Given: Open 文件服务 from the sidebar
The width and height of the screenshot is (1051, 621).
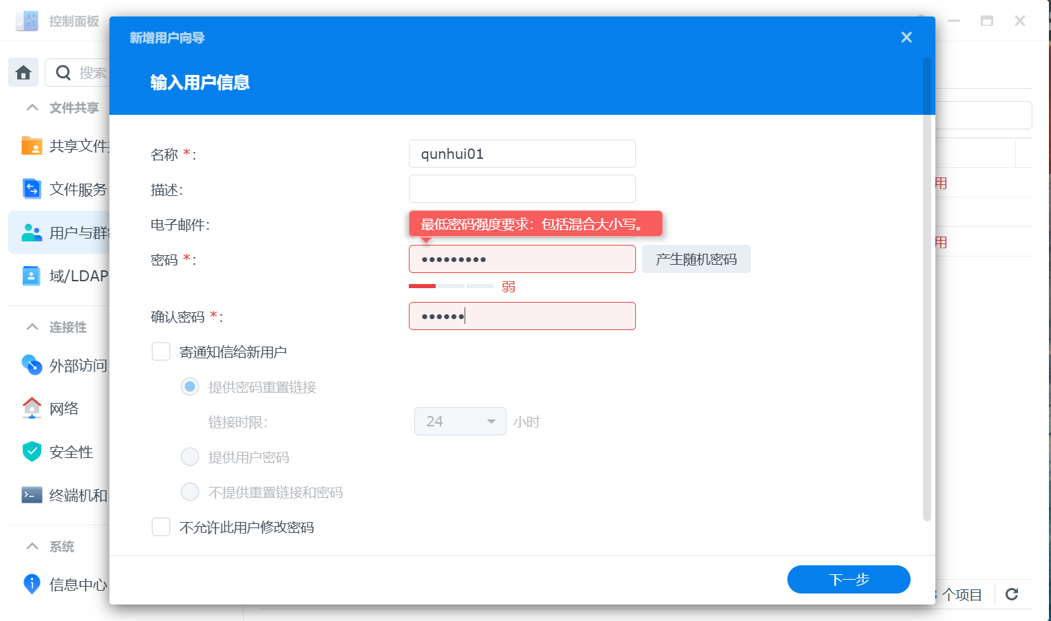Looking at the screenshot, I should [x=32, y=189].
